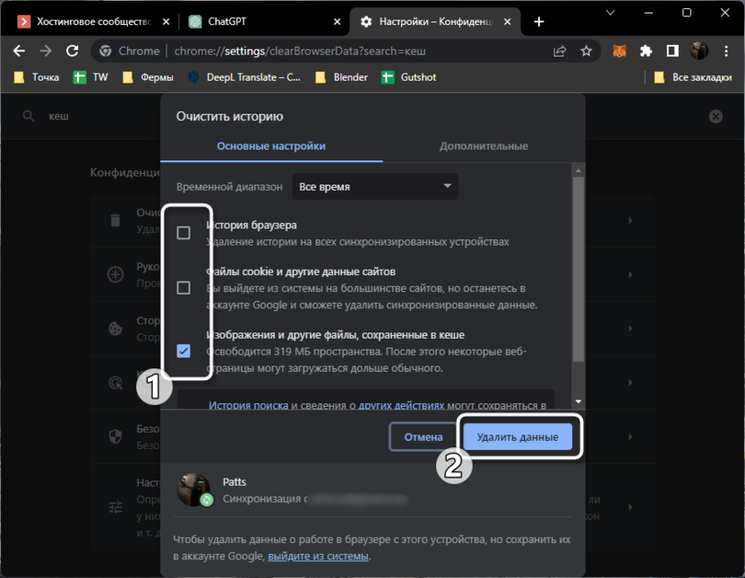Image resolution: width=745 pixels, height=578 pixels.
Task: Switch to the Основные настройки tab
Action: [271, 146]
